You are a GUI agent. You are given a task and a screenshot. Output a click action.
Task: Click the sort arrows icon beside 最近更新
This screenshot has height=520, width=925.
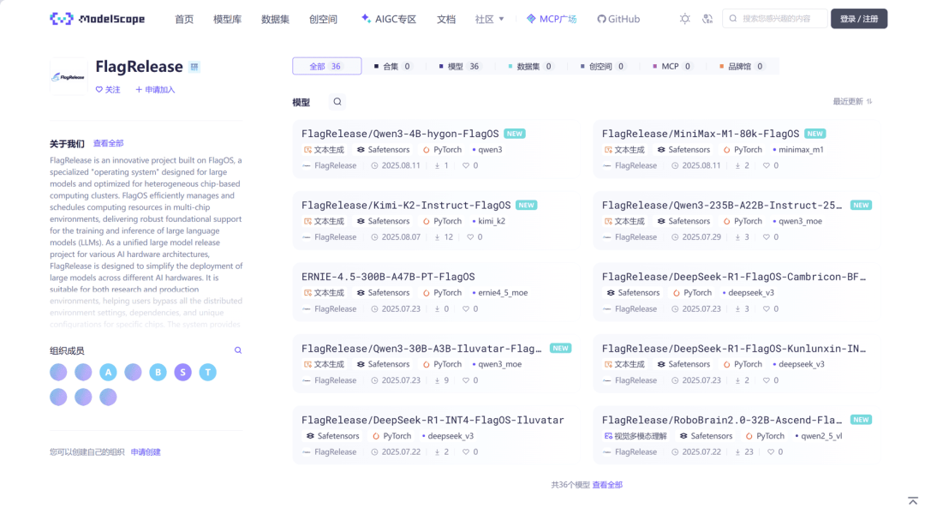pyautogui.click(x=869, y=102)
